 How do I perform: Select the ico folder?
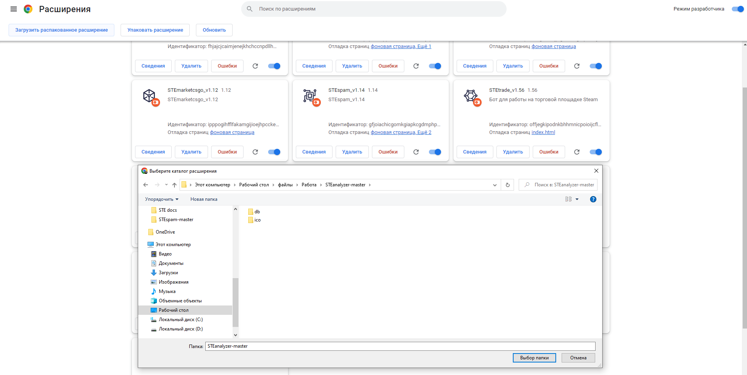pyautogui.click(x=254, y=220)
